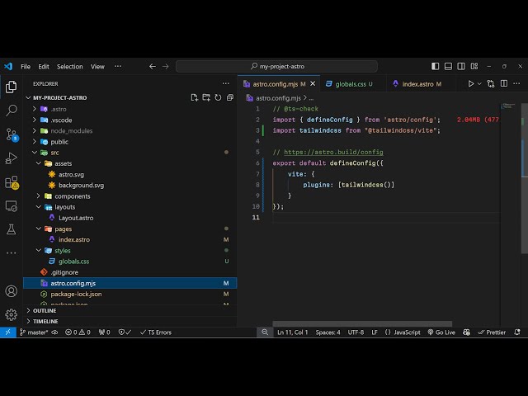
Task: Open the Manage gear settings
Action: coord(11,314)
